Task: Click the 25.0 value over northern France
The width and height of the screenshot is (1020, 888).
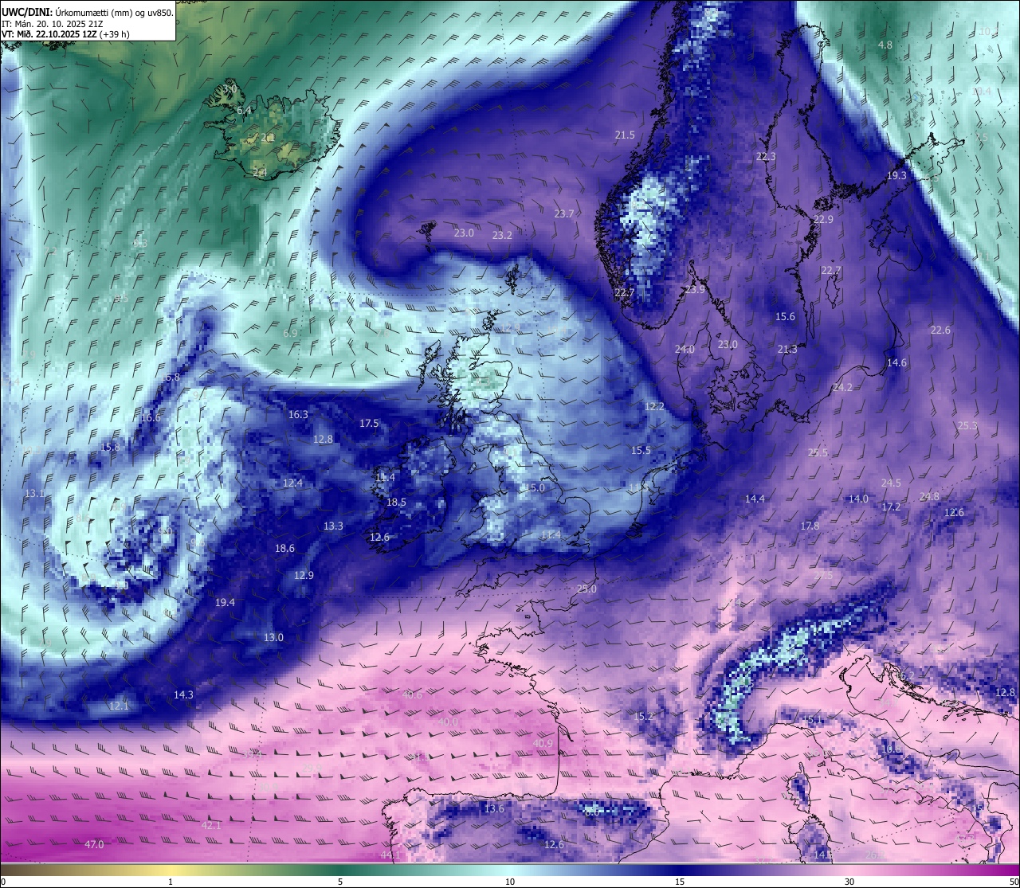Action: click(x=586, y=589)
